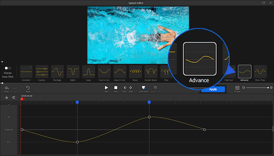Click the Reset icon
Image resolution: width=274 pixels, height=156 pixels.
pyautogui.click(x=28, y=88)
